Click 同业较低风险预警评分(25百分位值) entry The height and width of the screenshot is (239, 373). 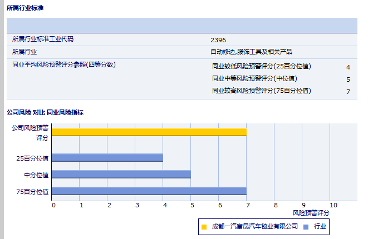(261, 67)
